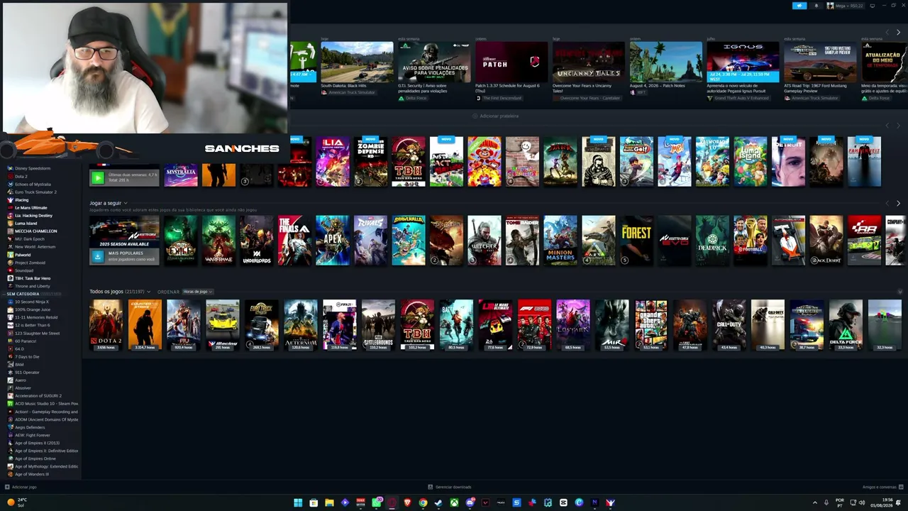This screenshot has width=908, height=511.
Task: Open The Forest cover in Jogar a seguir
Action: click(x=636, y=241)
